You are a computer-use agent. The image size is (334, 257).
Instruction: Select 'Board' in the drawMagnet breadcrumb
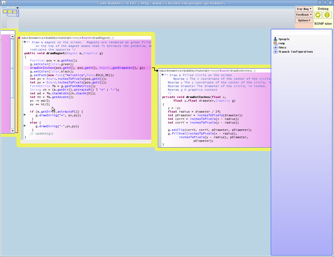coord(86,38)
